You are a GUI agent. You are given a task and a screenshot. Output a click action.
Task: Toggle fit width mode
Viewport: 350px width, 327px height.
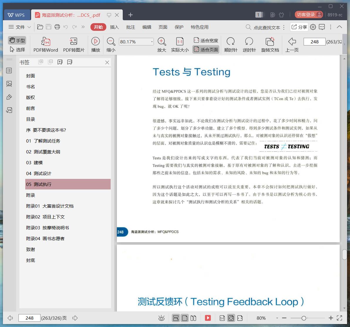206,40
